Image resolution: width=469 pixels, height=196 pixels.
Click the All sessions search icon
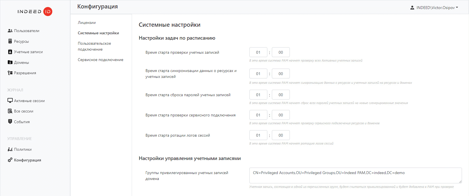10,111
